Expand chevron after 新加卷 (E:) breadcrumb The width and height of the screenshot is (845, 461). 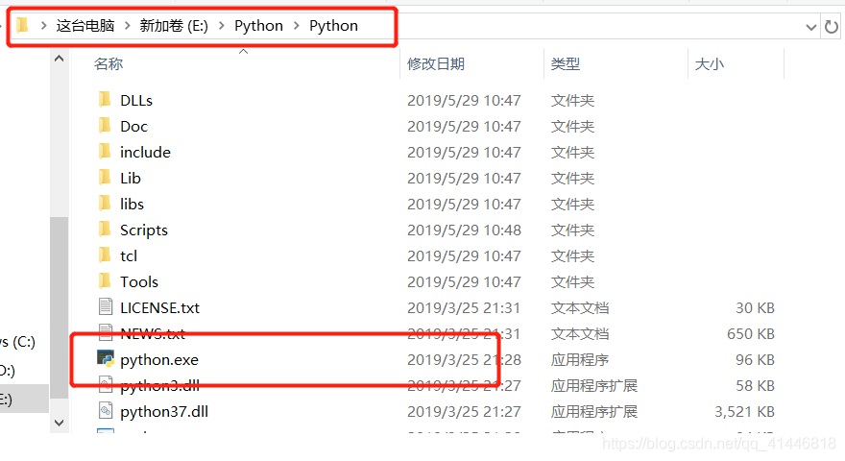coord(222,26)
